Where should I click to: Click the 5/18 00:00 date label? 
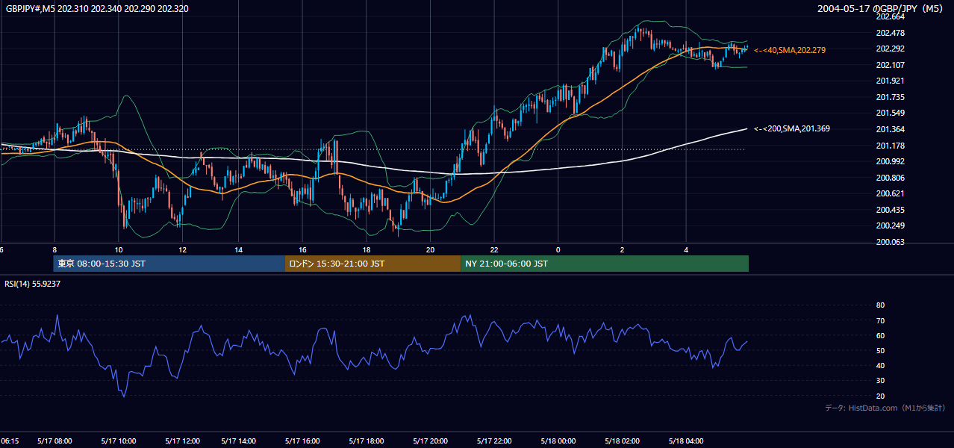point(558,441)
